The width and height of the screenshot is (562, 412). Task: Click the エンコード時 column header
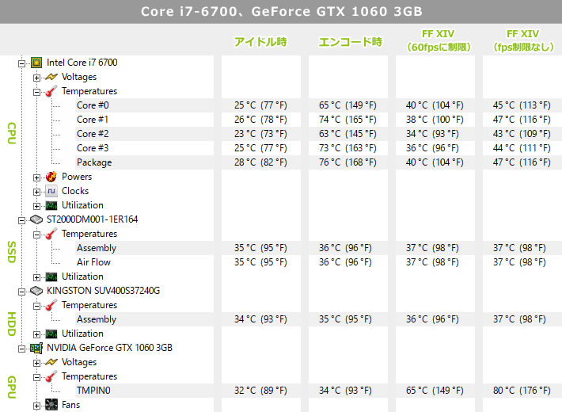coord(350,42)
